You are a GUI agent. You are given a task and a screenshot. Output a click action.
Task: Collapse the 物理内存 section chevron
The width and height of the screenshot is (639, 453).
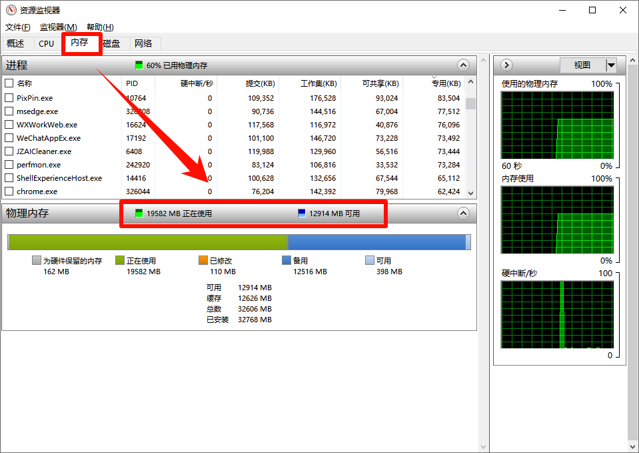(464, 213)
